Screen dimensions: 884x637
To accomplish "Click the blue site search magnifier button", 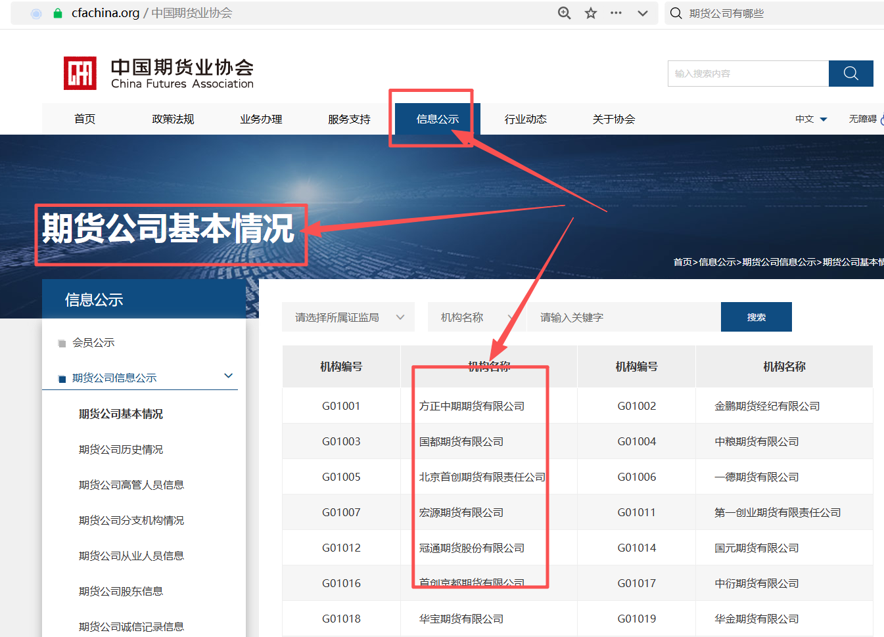I will click(850, 74).
